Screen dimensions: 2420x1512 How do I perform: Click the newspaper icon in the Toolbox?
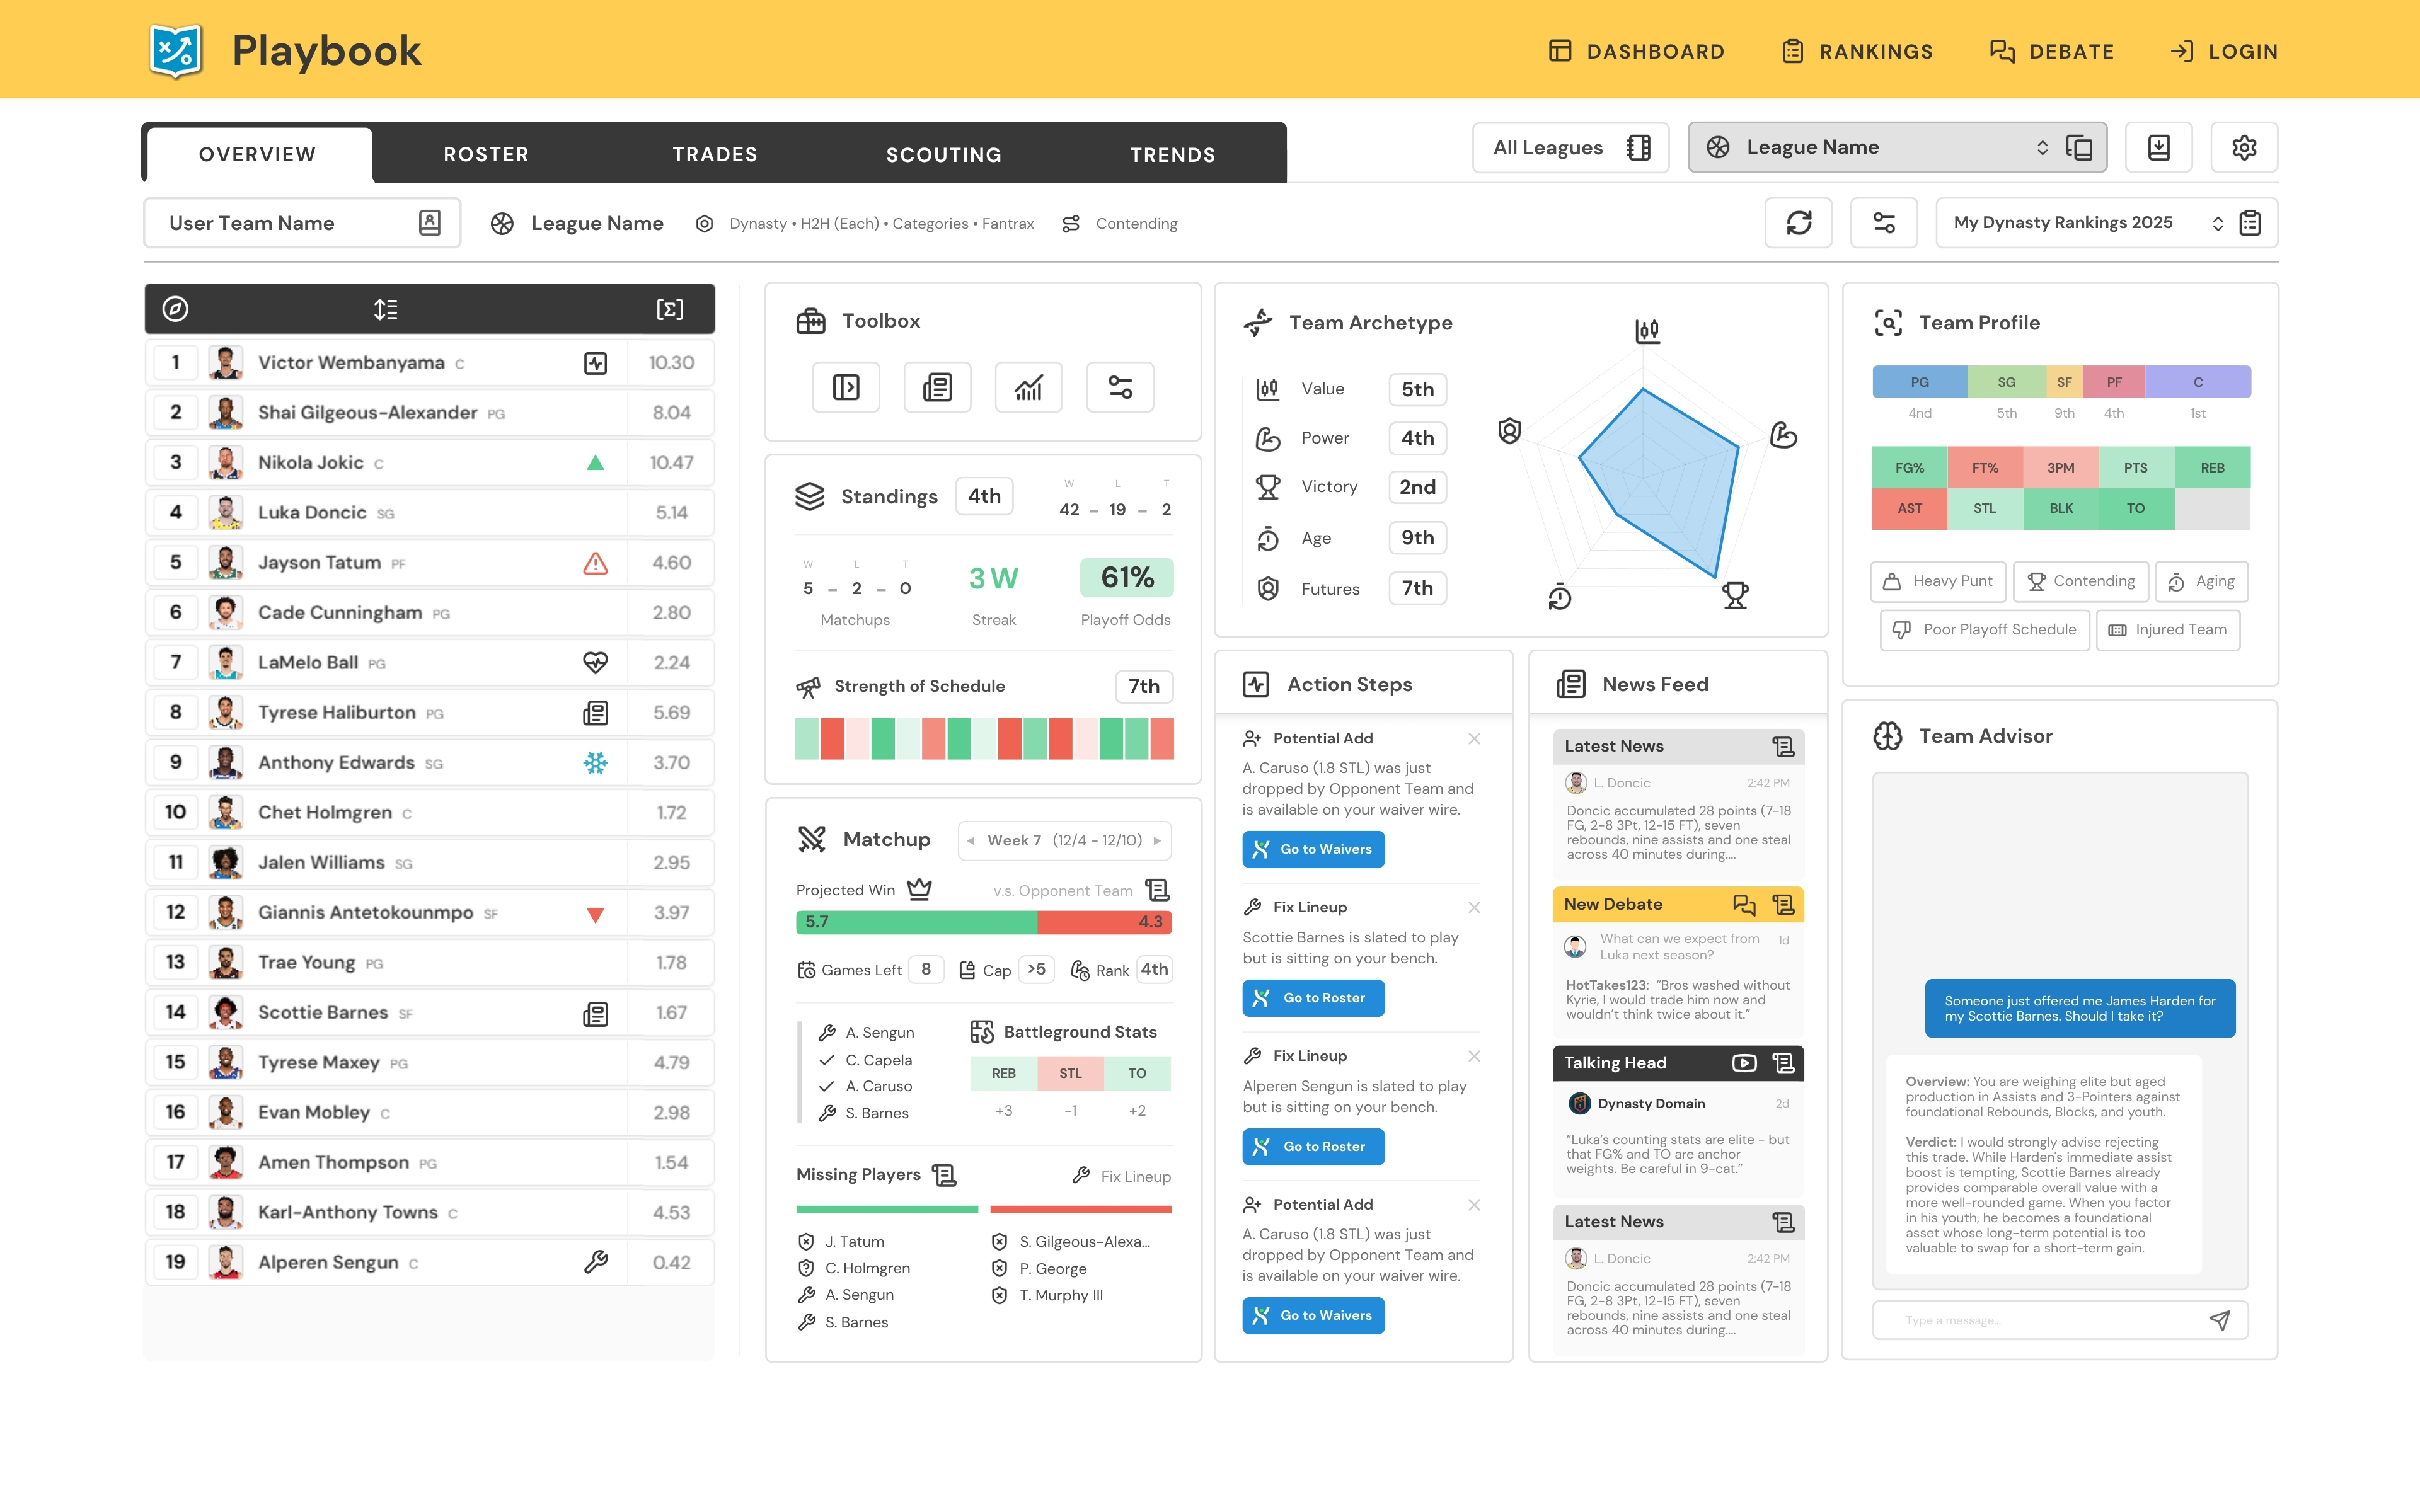pos(937,387)
